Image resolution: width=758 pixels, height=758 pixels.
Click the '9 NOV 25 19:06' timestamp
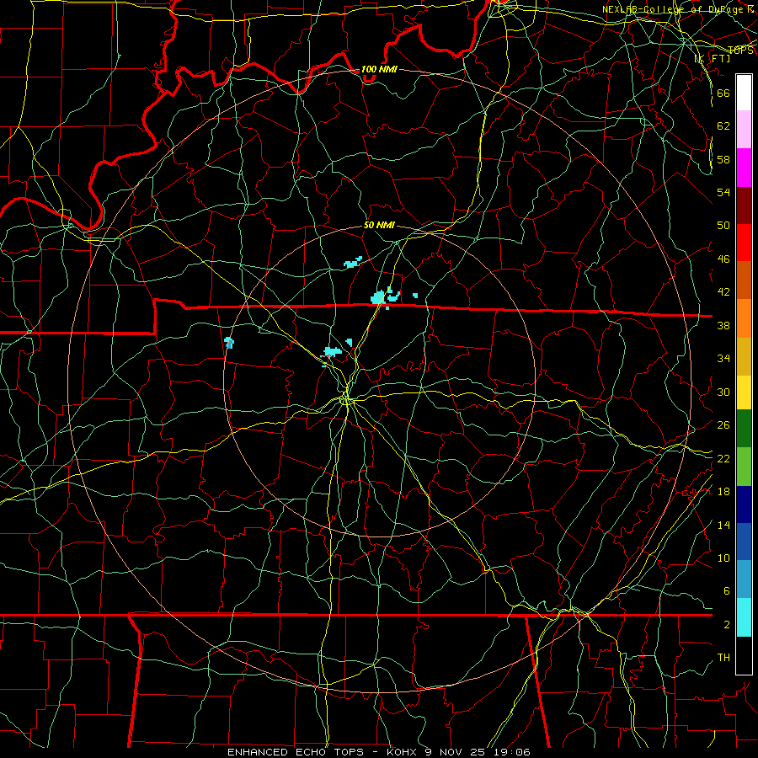[x=478, y=752]
